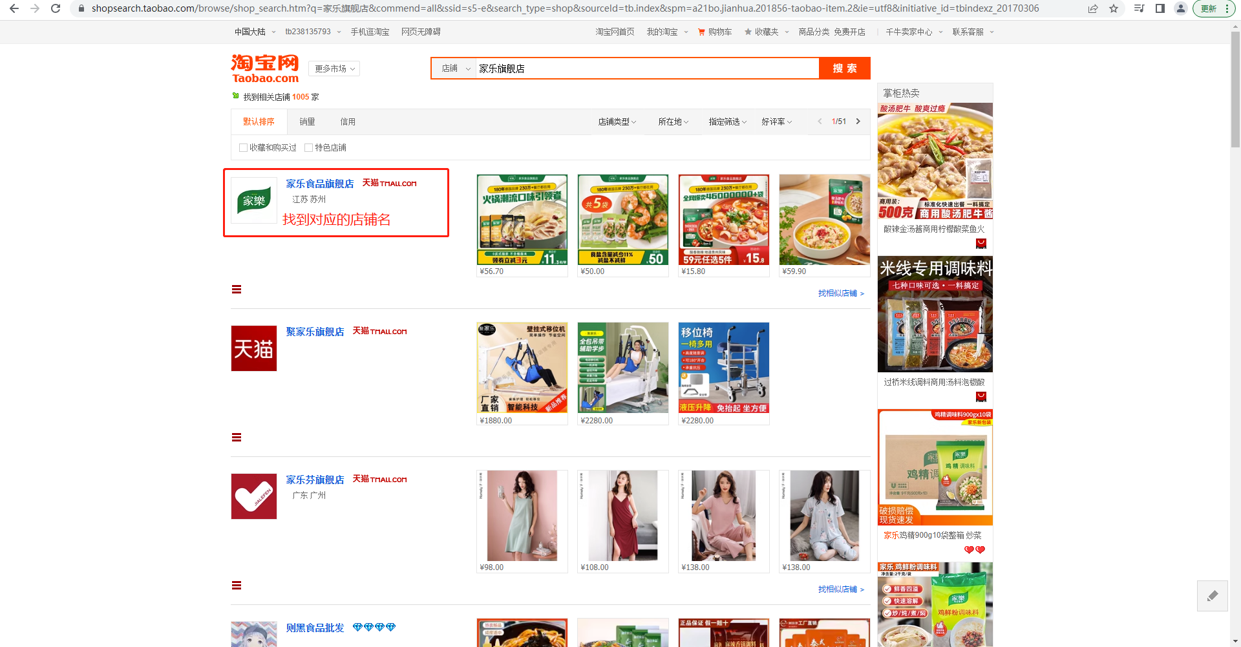Expand the 所在地 location dropdown
Image resolution: width=1241 pixels, height=647 pixels.
[674, 122]
